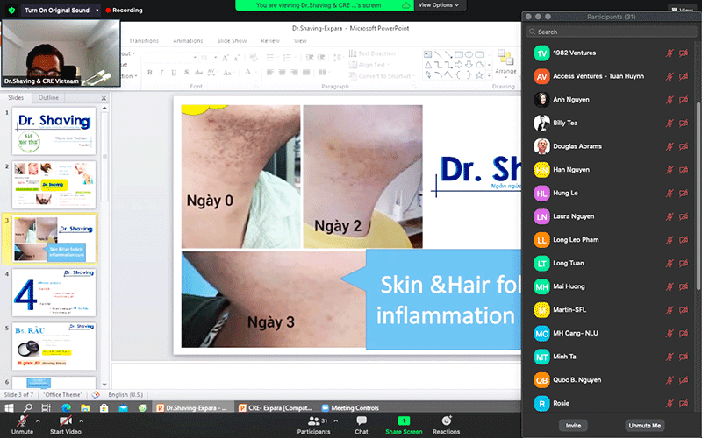
Task: Click the Unmute microphone icon
Action: click(22, 420)
